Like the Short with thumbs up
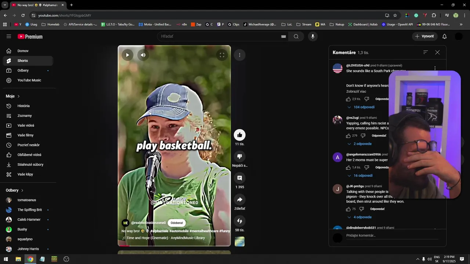470x264 pixels. [239, 135]
